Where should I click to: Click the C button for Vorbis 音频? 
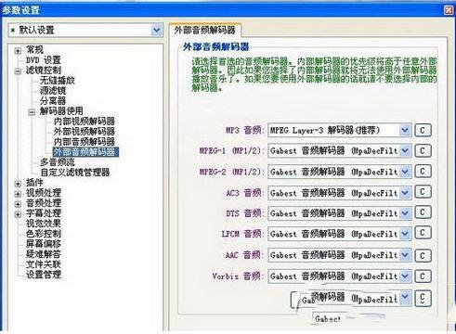coord(423,276)
